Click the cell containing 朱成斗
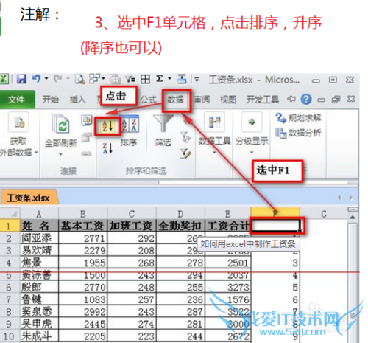Image resolution: width=368 pixels, height=343 pixels. [39, 336]
